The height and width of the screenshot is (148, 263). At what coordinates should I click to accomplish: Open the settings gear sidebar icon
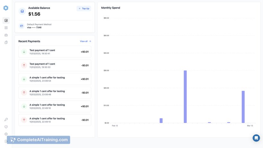(6, 134)
